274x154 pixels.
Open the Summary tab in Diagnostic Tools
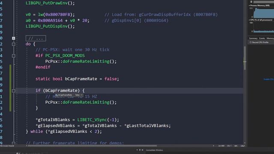click(253, 38)
